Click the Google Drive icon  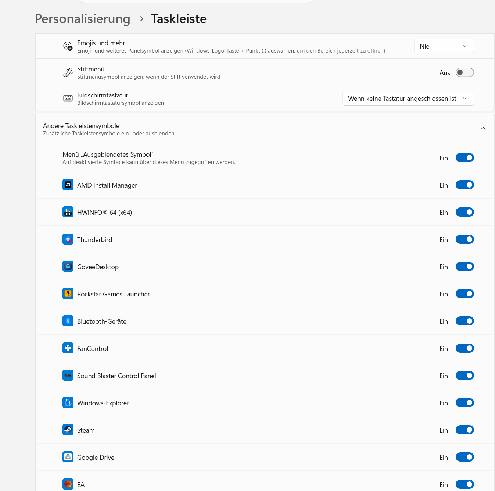coord(68,457)
